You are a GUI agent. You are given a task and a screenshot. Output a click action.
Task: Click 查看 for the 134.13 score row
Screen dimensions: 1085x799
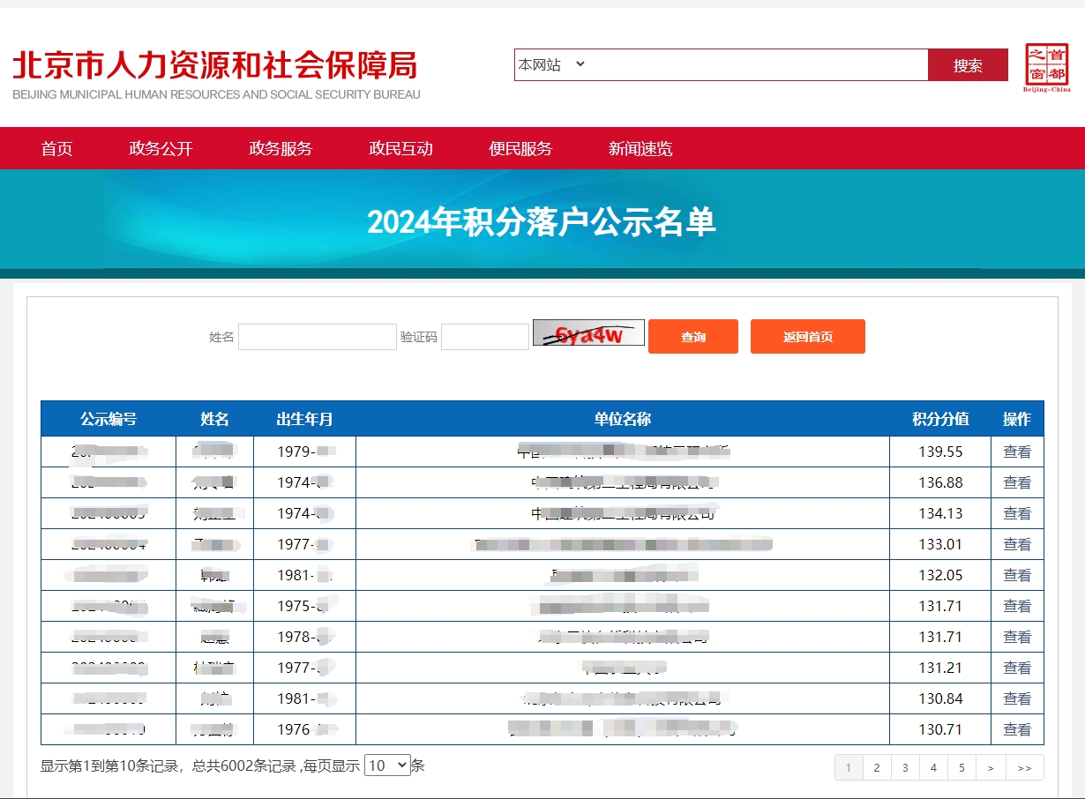pyautogui.click(x=1017, y=513)
